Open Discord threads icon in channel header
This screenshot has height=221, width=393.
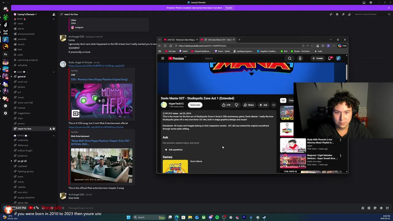click(331, 14)
